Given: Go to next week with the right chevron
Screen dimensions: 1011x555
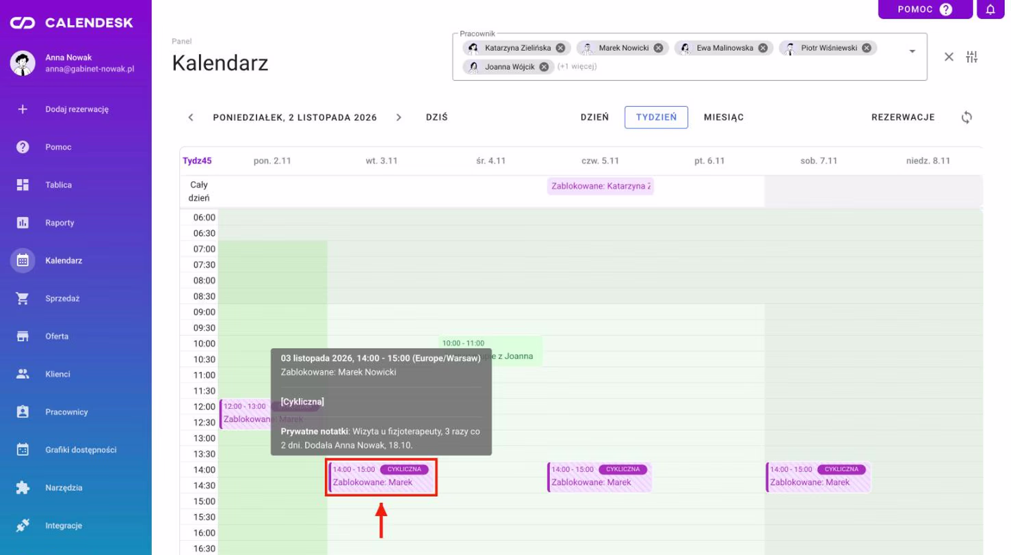Looking at the screenshot, I should (399, 118).
